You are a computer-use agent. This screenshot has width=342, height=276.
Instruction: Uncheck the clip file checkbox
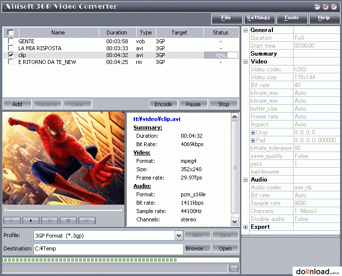pos(10,55)
